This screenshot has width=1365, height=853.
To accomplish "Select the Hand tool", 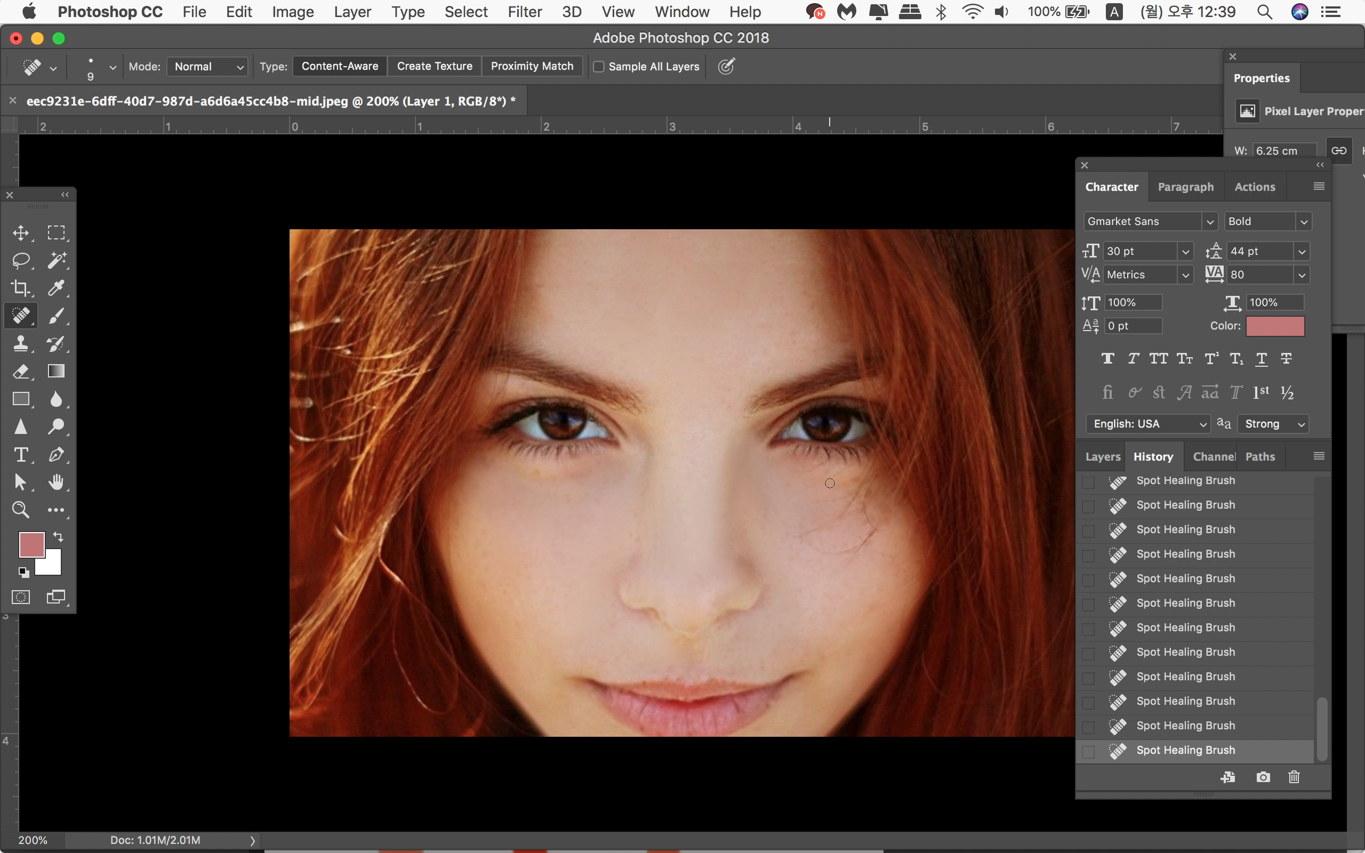I will [x=56, y=482].
